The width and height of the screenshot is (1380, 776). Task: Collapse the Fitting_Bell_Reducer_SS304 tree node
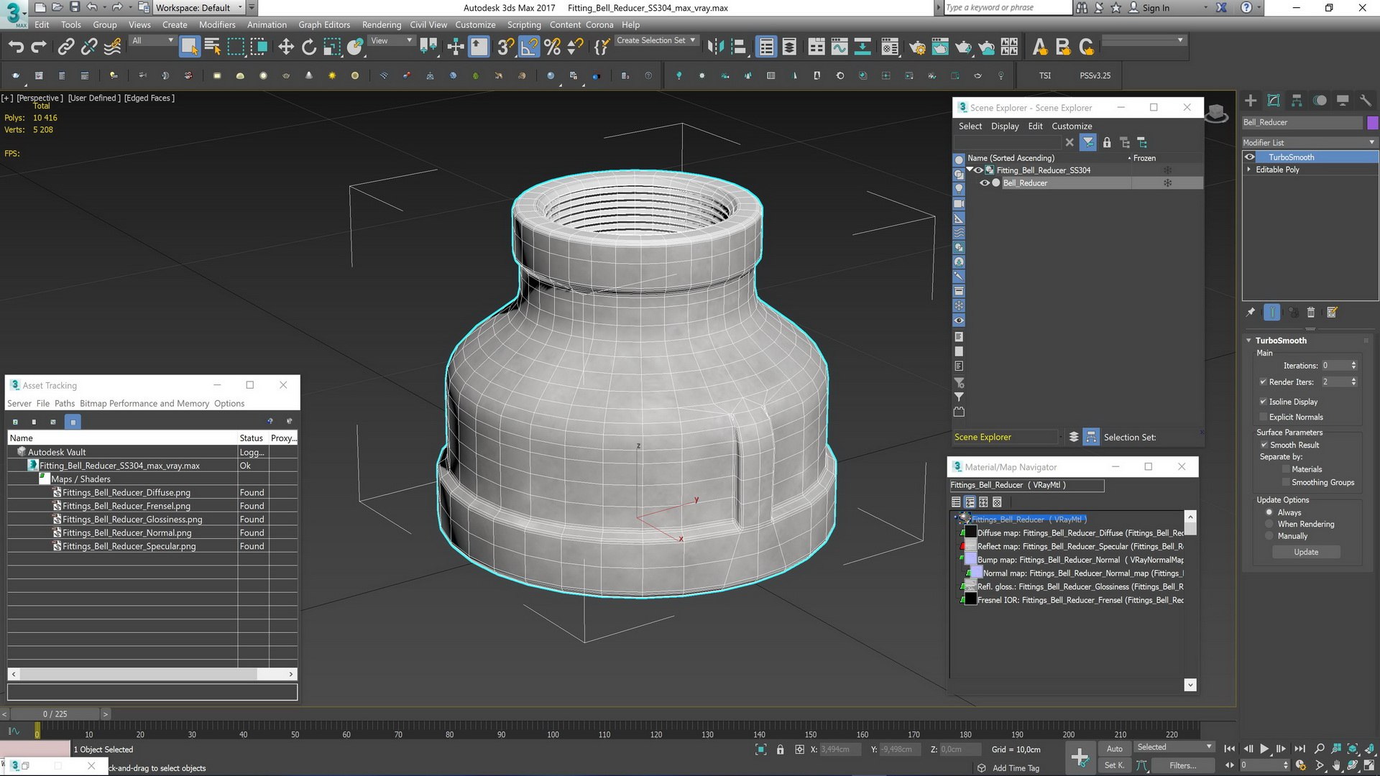pos(970,170)
